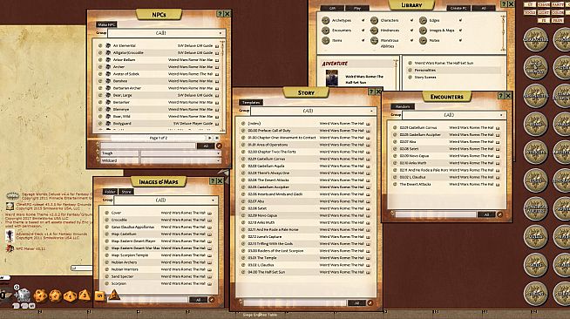Image resolution: width=570 pixels, height=319 pixels.
Task: Click Library categories vertical scrollbar
Action: click(x=504, y=33)
